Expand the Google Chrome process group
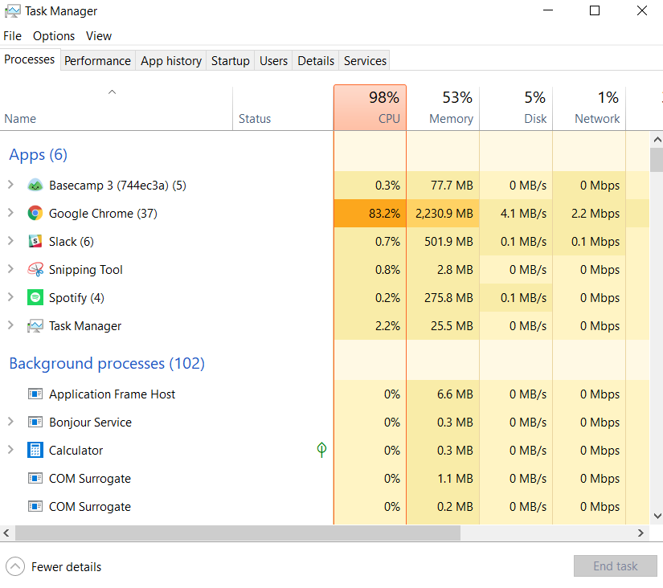This screenshot has width=663, height=588. [10, 213]
